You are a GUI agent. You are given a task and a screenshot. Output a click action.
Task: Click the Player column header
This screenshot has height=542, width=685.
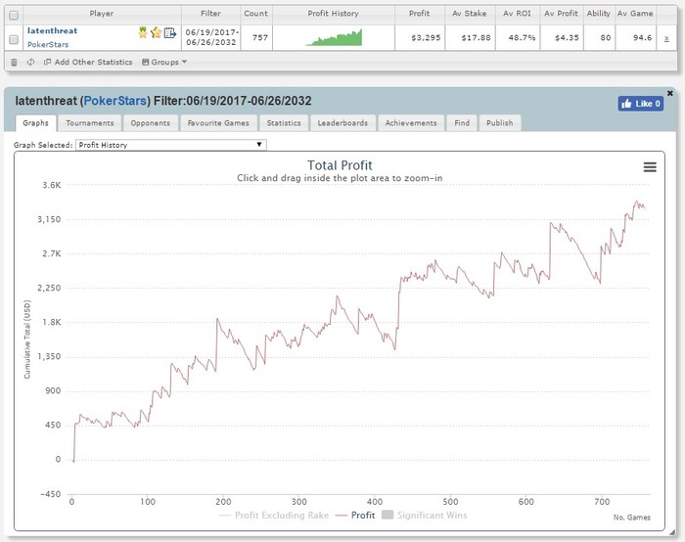102,14
